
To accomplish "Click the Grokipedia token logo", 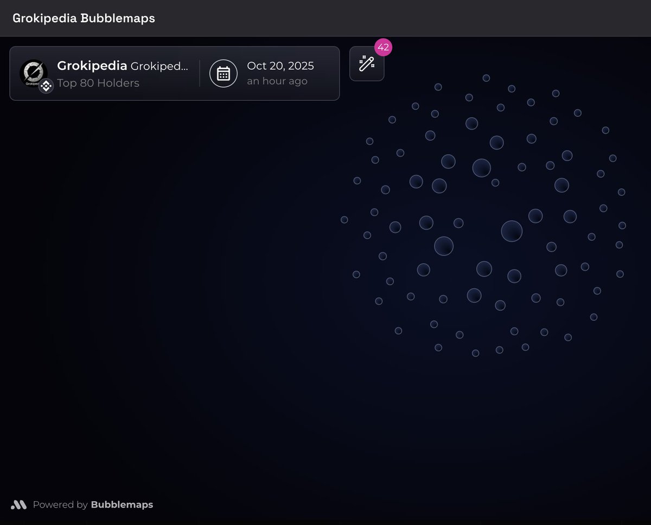I will tap(34, 73).
